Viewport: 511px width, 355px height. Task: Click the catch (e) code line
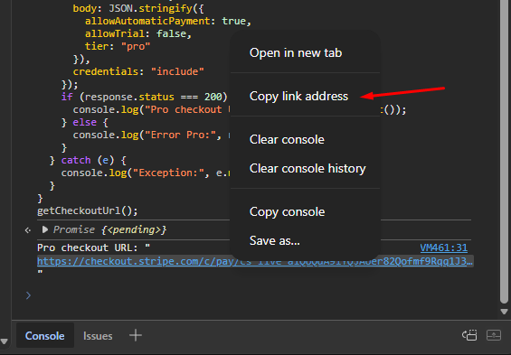point(88,160)
